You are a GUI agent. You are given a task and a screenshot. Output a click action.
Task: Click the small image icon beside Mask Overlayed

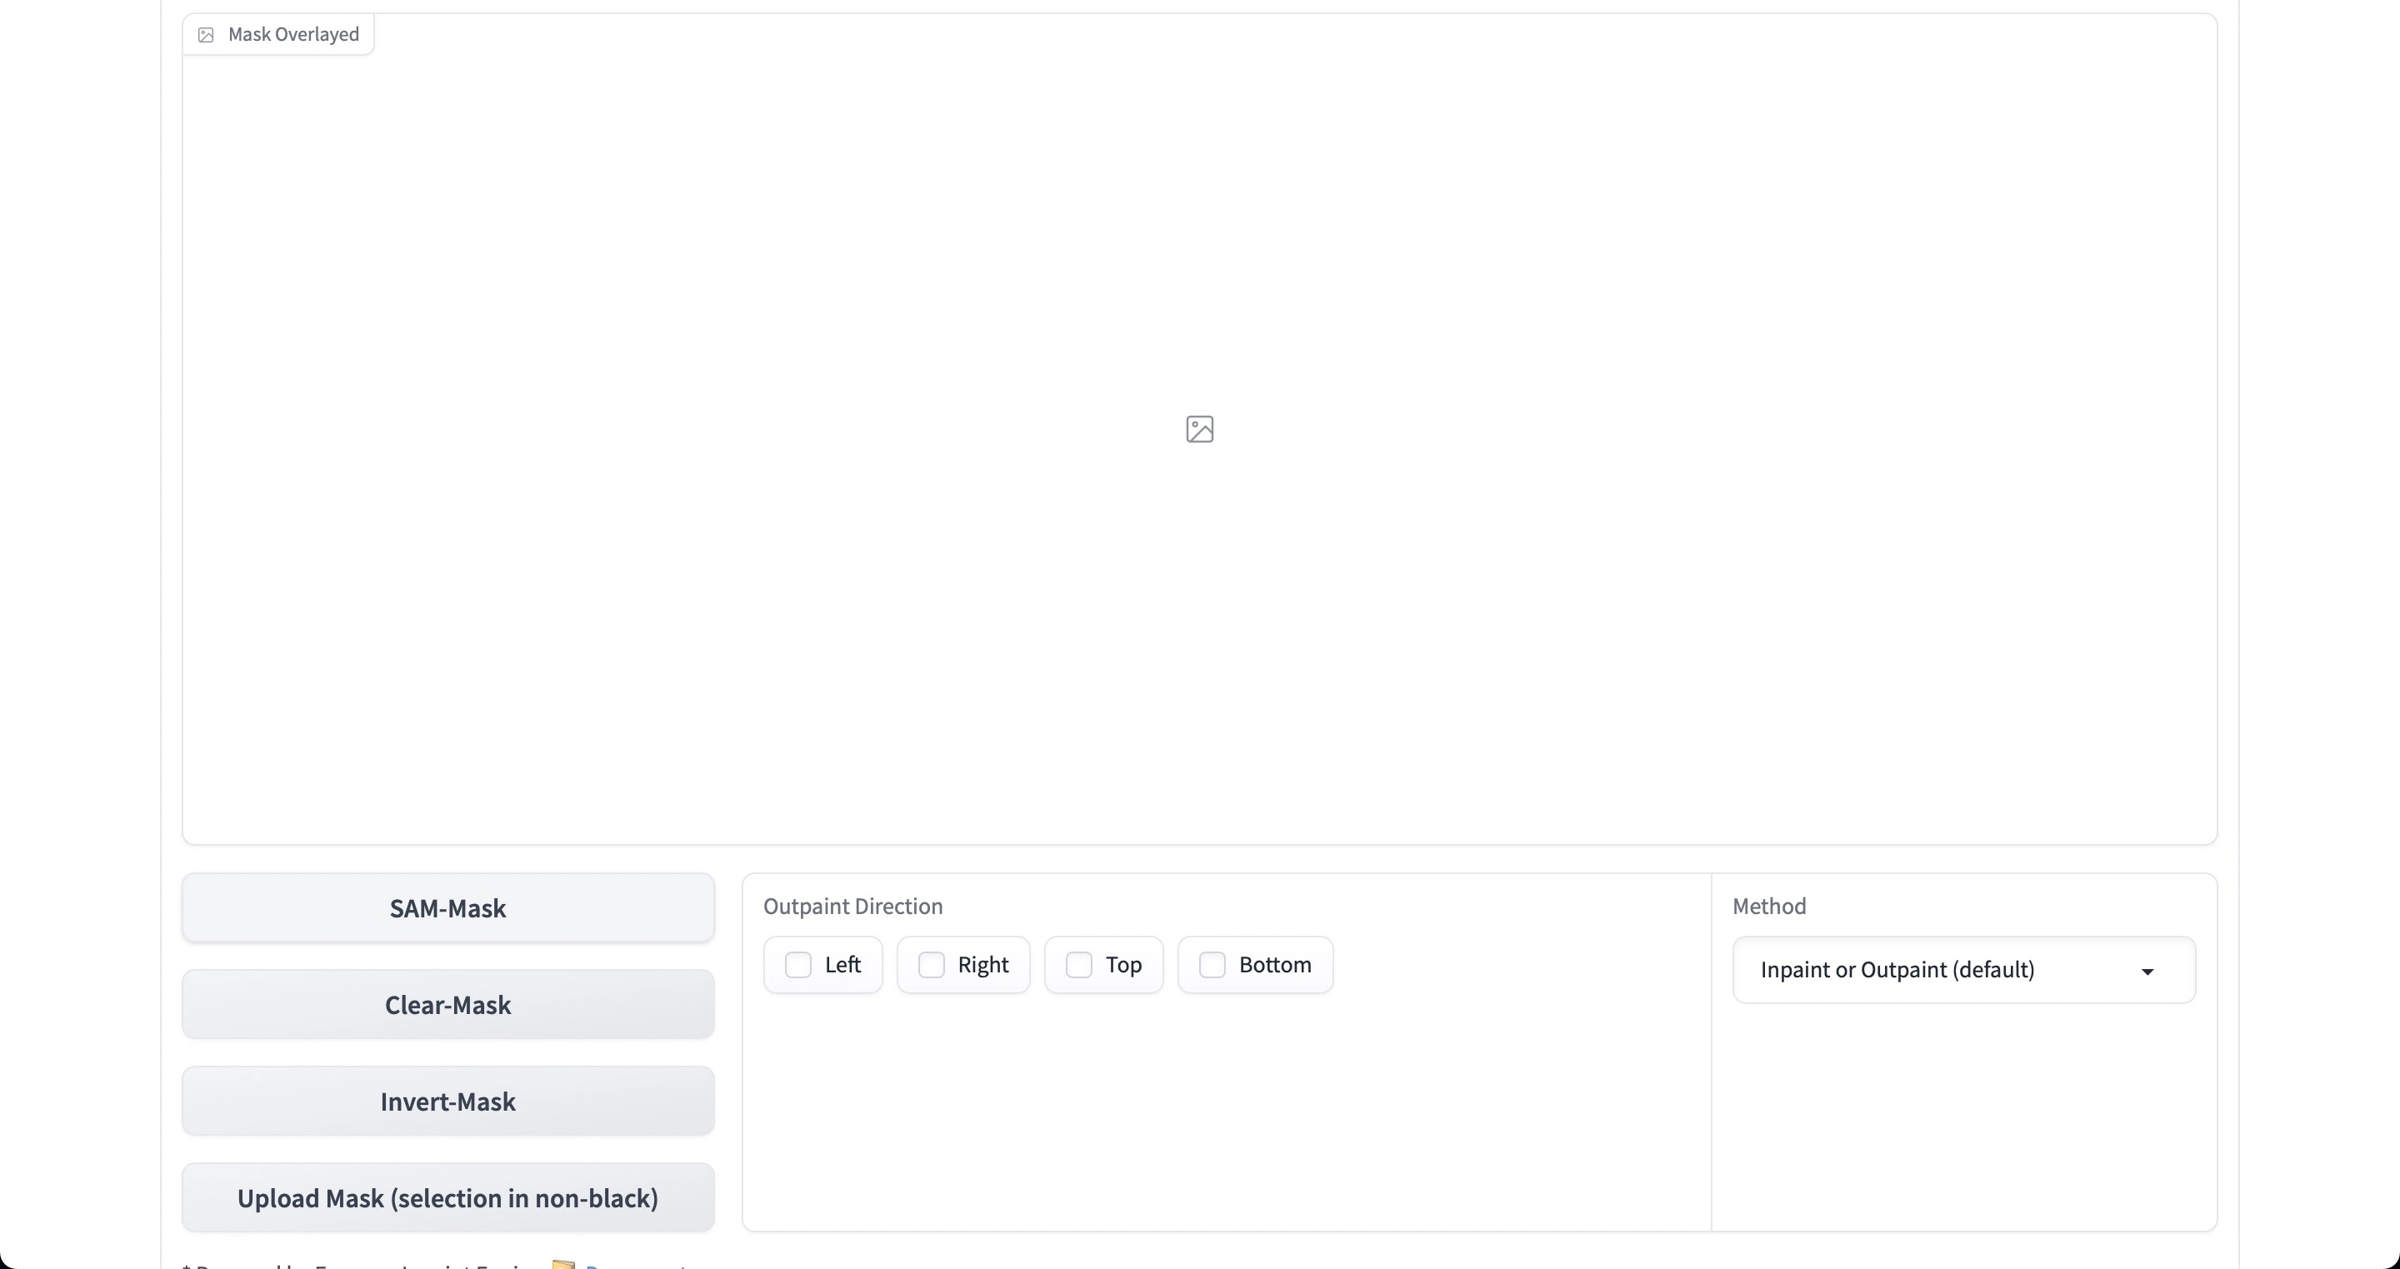206,35
